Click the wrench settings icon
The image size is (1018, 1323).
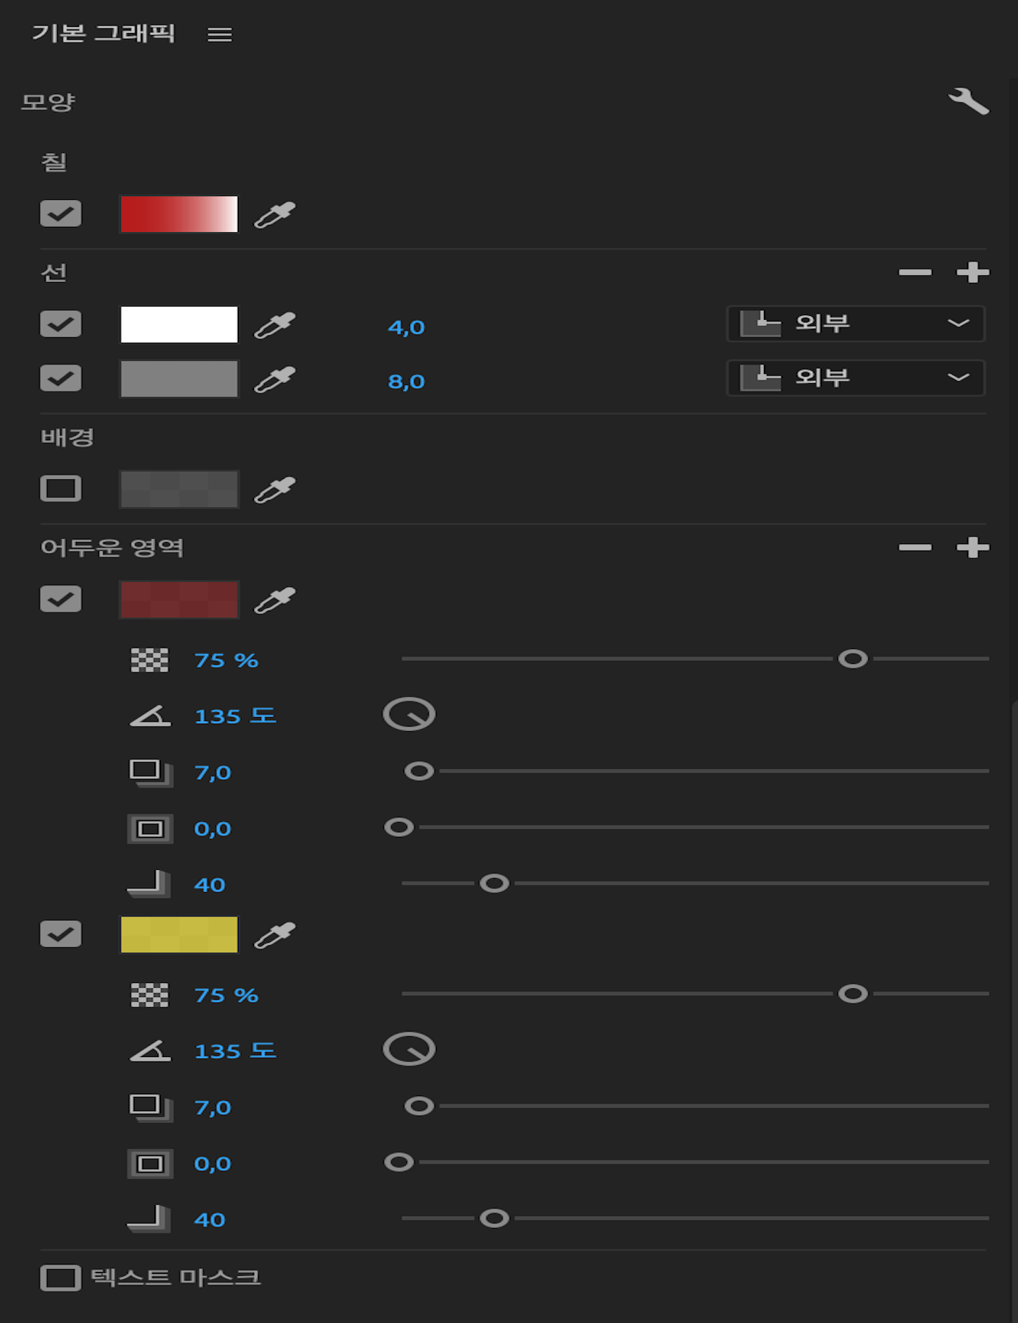click(969, 102)
